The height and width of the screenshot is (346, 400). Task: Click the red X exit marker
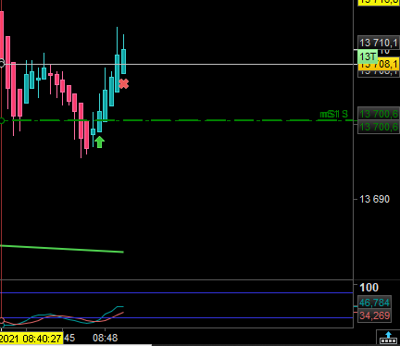123,84
